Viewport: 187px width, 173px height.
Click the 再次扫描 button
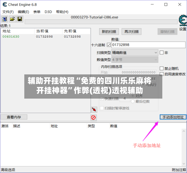tap(131, 32)
